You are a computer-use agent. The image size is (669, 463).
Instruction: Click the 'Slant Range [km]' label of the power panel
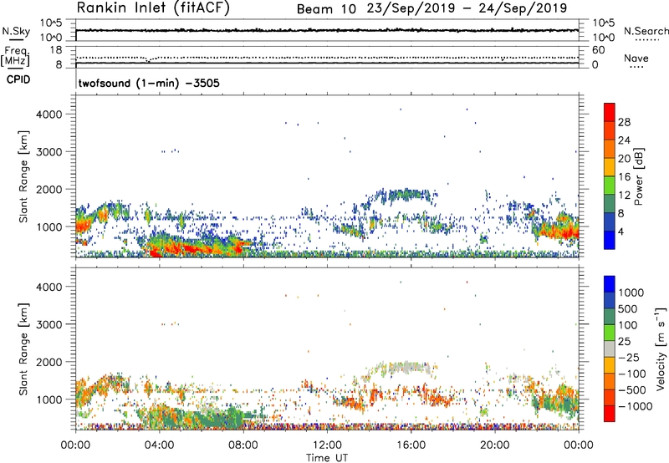click(23, 177)
